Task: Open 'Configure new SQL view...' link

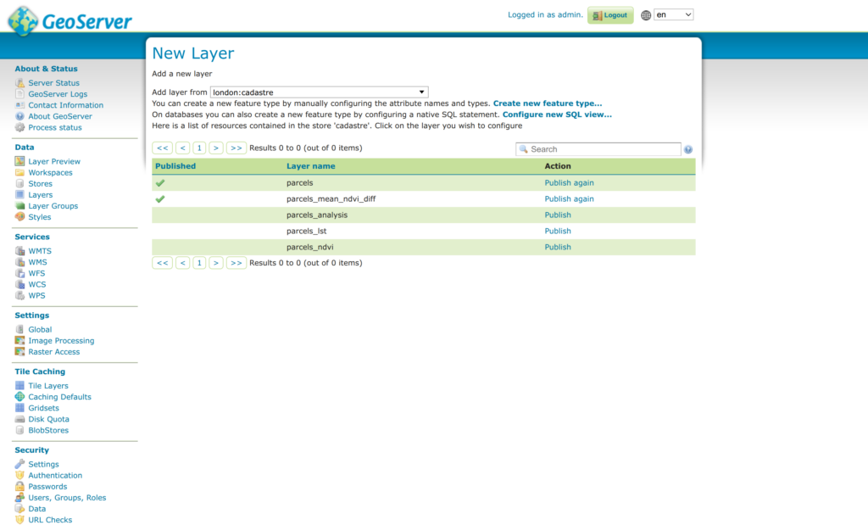Action: (557, 114)
